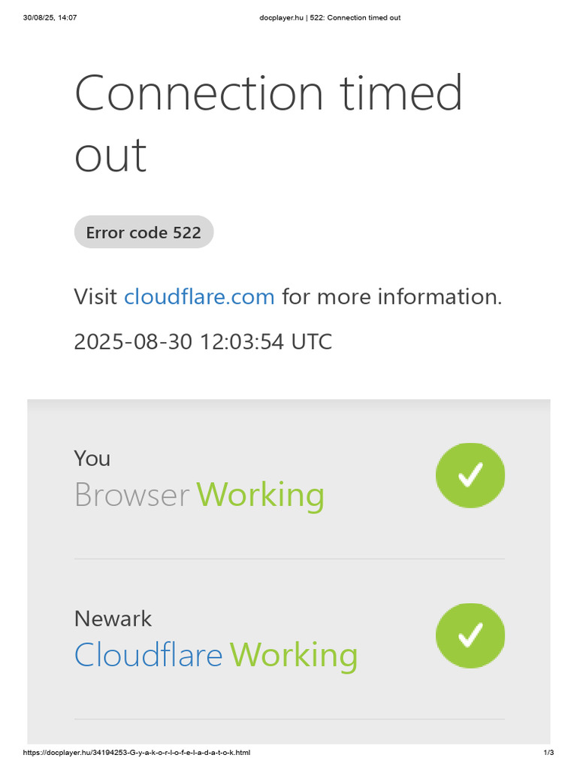Click the Newark location label
577x770 pixels.
[x=113, y=619]
